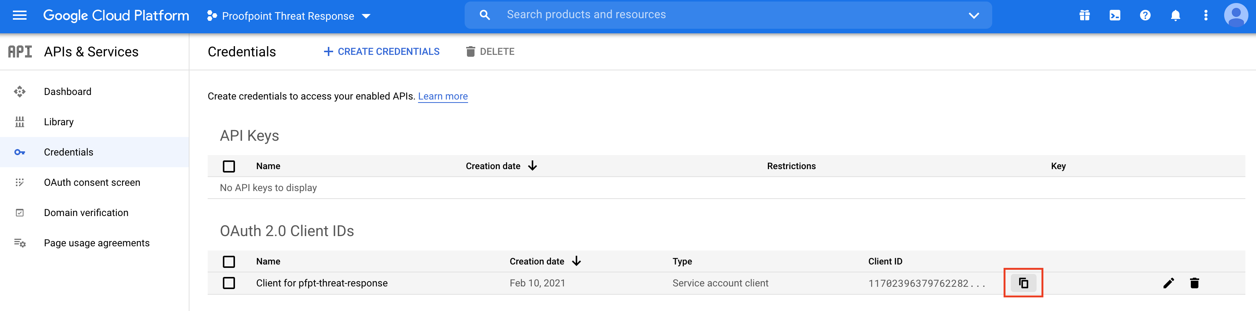Viewport: 1256px width, 311px height.
Task: Sort API Keys by Name column
Action: tap(268, 166)
